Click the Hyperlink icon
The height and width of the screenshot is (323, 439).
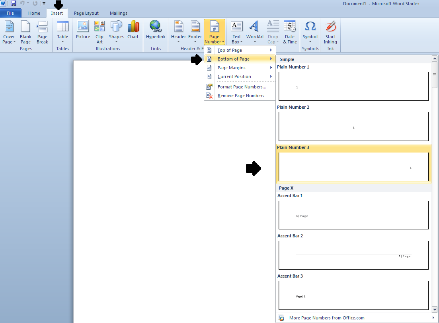155,31
